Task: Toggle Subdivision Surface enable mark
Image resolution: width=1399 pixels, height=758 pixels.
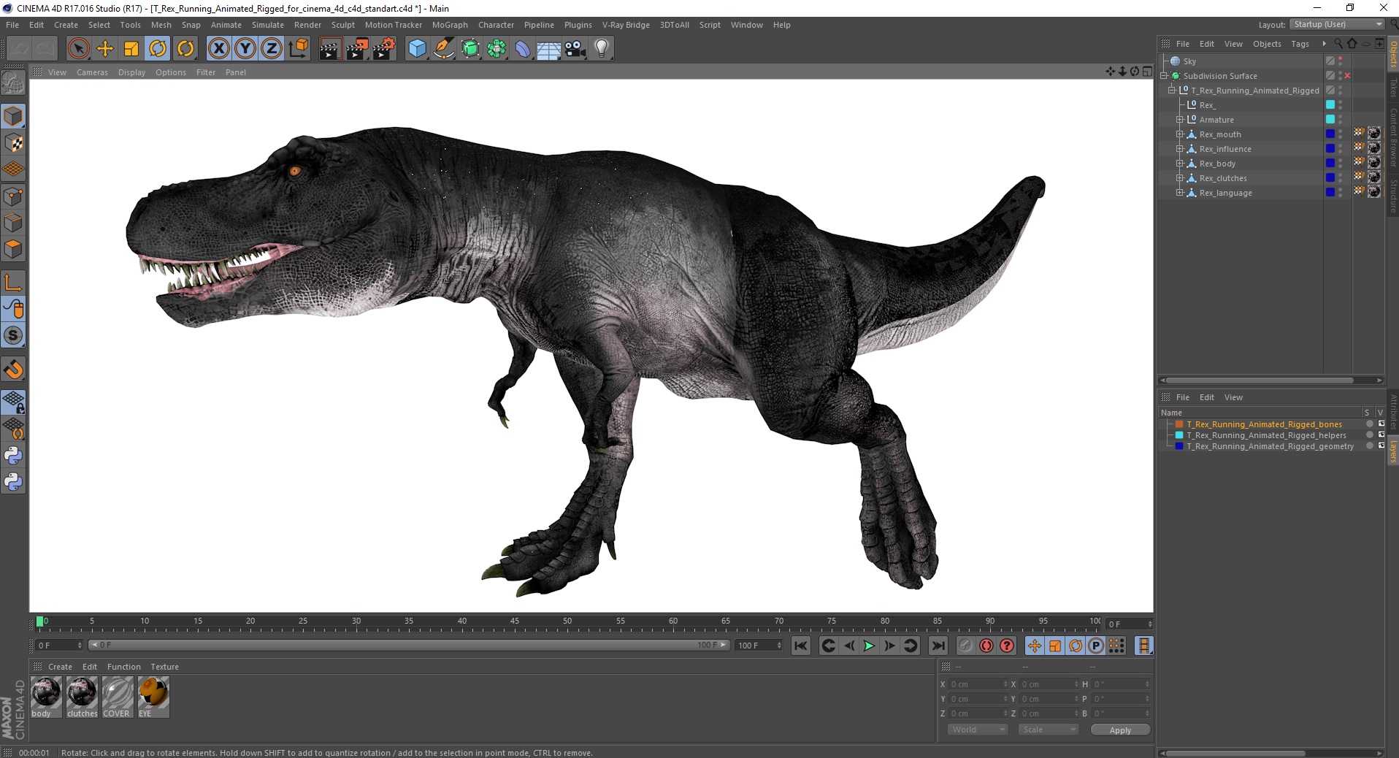Action: tap(1347, 76)
